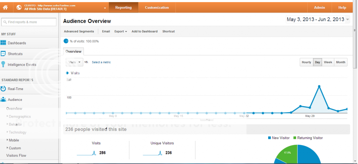Open Visitors Flow report

coord(16,156)
